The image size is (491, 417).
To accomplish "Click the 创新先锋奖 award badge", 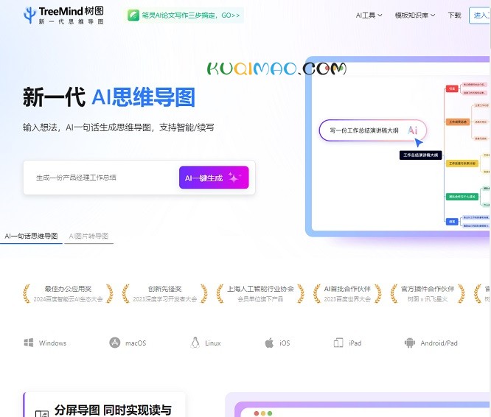I will [x=164, y=293].
